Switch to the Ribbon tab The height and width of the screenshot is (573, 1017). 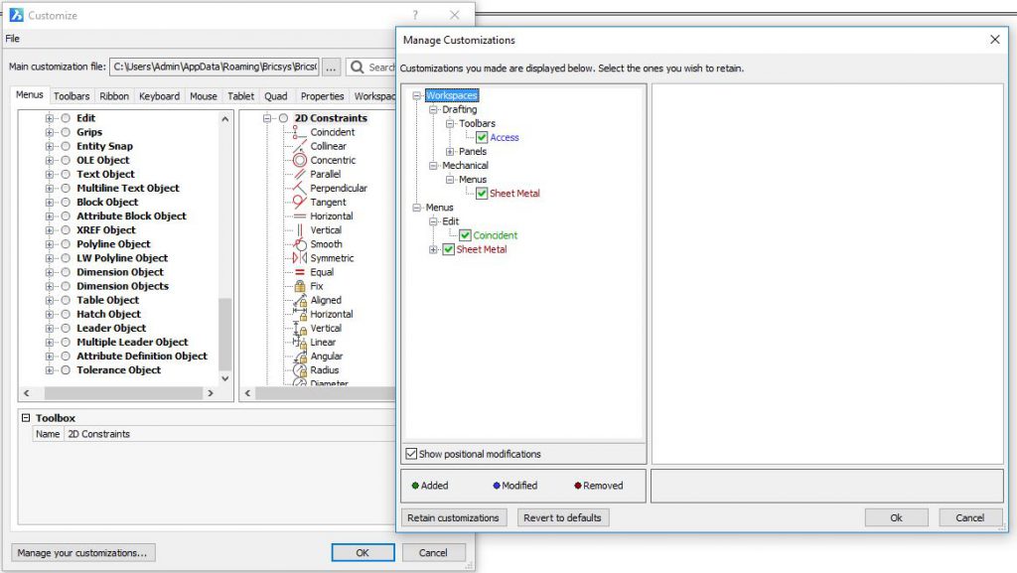pos(114,96)
